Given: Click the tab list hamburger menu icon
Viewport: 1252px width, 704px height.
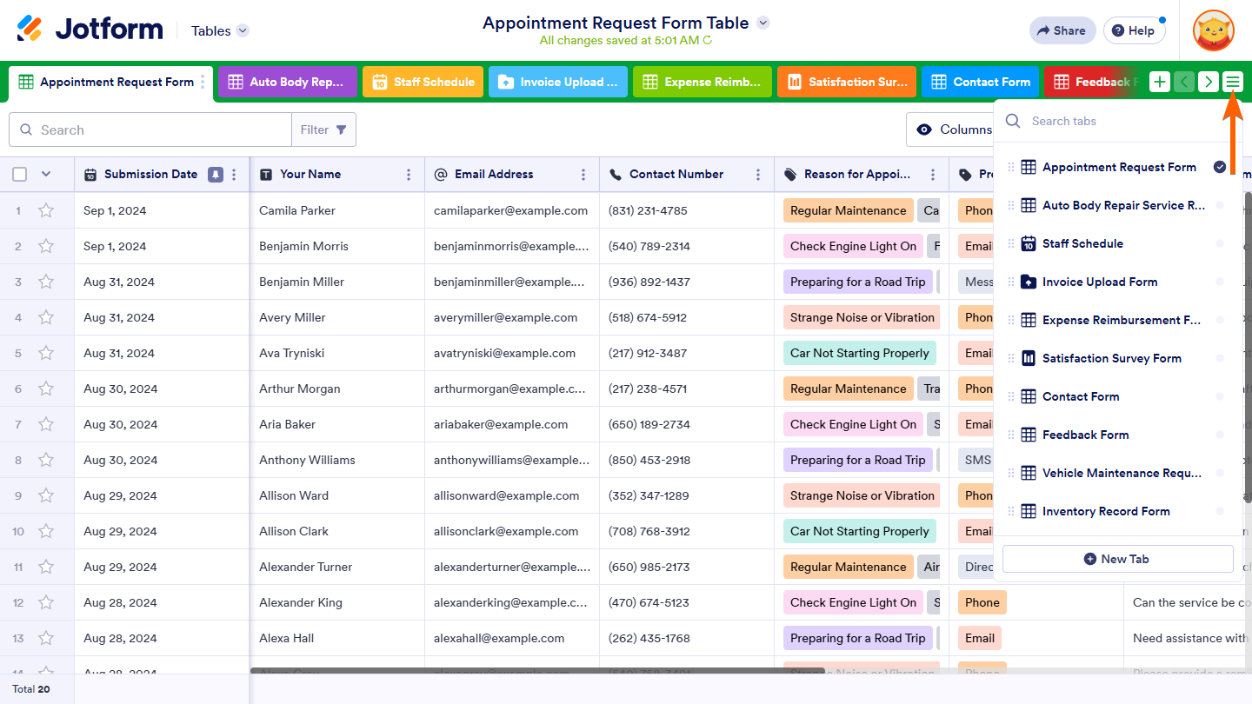Looking at the screenshot, I should 1232,82.
